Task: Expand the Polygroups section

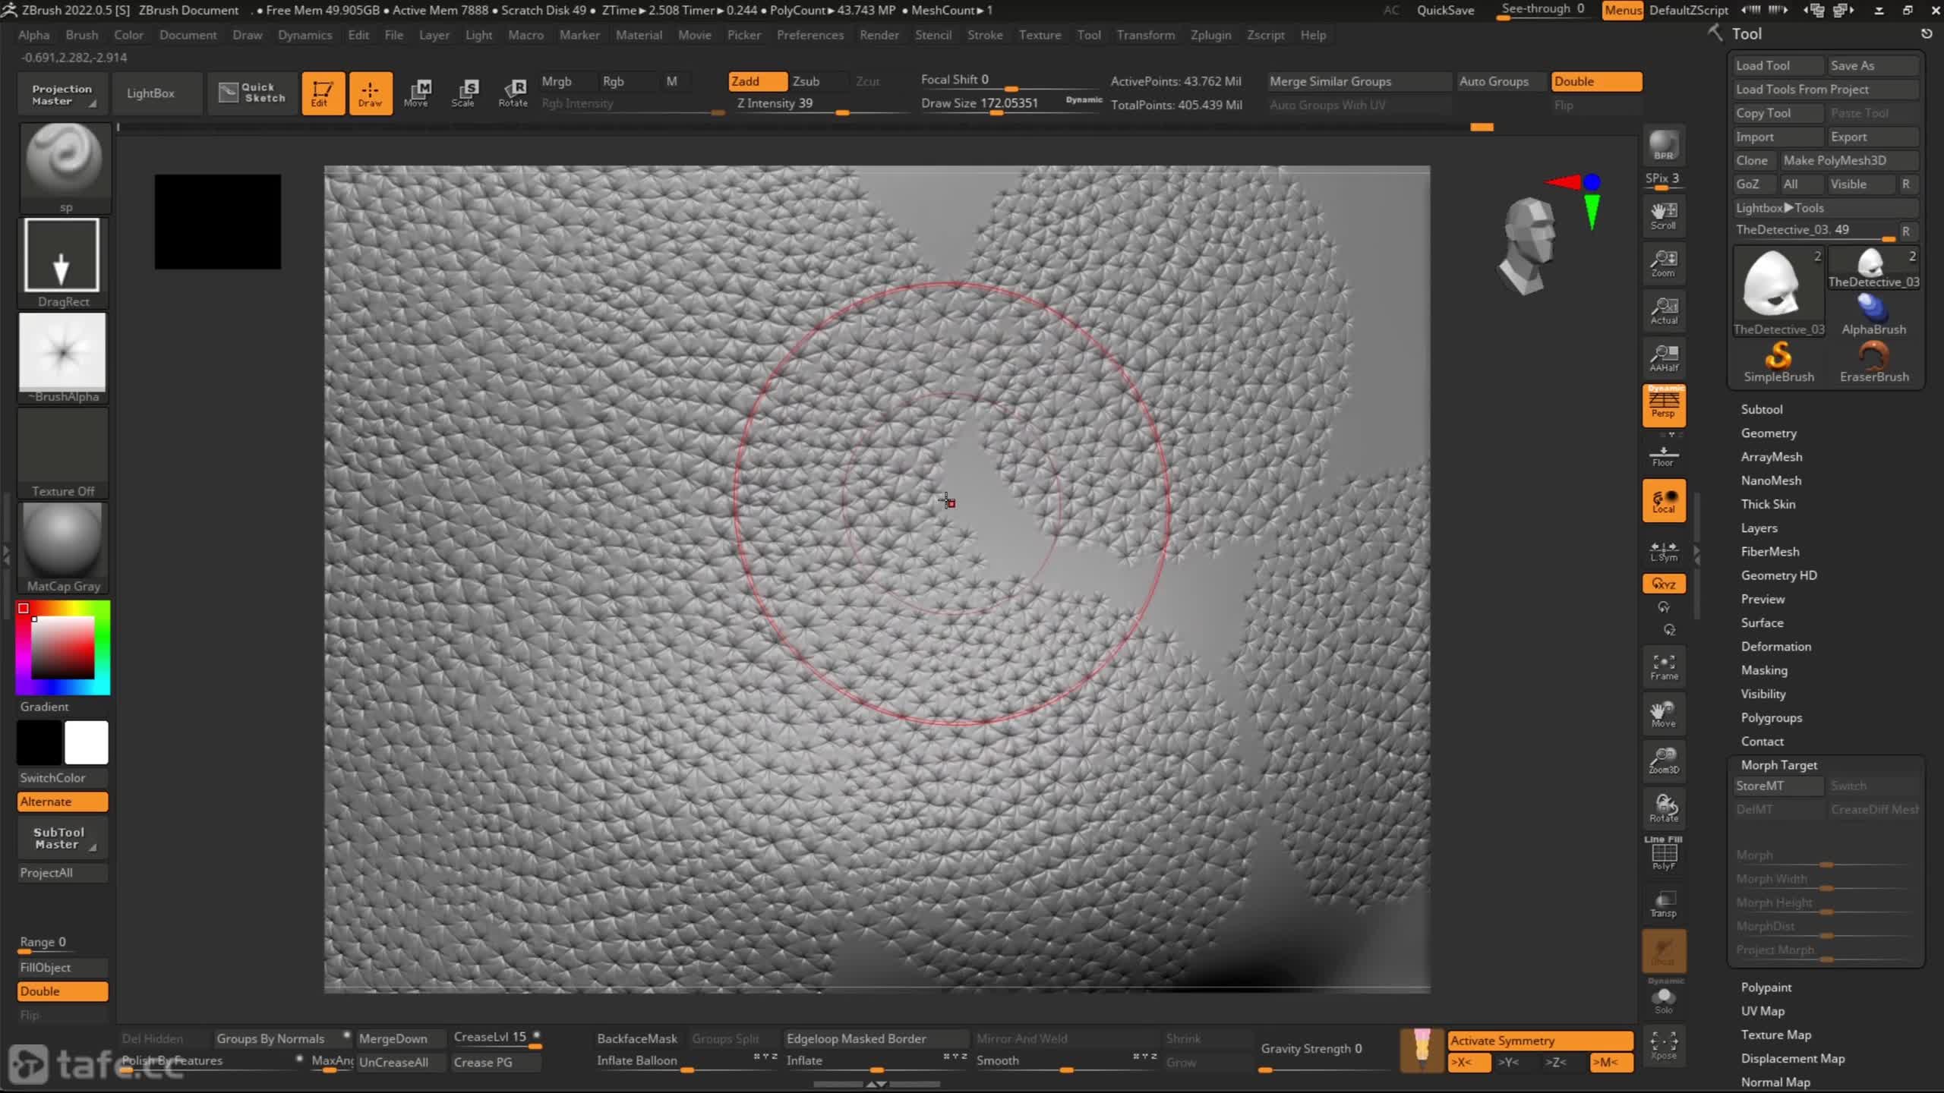Action: (1771, 717)
